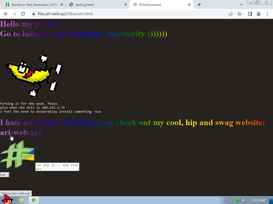
Task: Restore down the Chrome window
Action: pos(257,2)
